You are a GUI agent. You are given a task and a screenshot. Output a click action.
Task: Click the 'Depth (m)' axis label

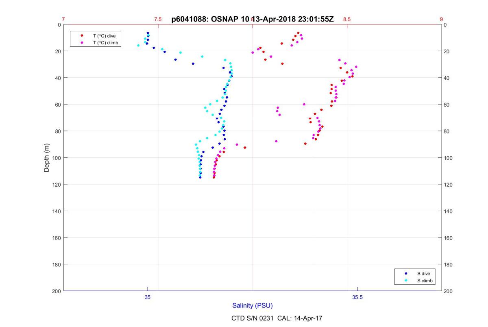pyautogui.click(x=46, y=158)
